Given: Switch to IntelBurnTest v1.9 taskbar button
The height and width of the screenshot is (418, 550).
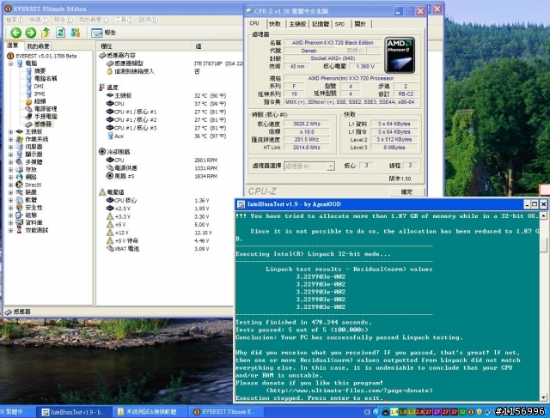Looking at the screenshot, I should (74, 412).
